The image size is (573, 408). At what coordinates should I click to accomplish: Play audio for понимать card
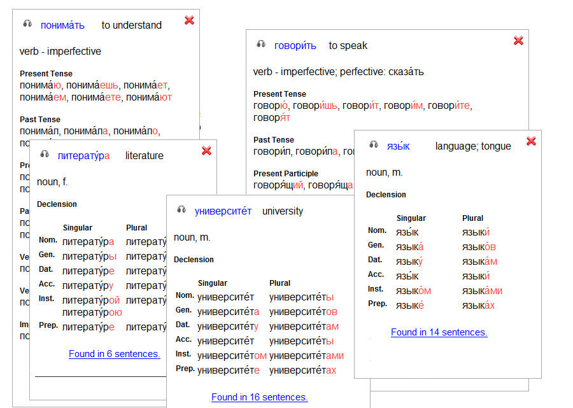(27, 24)
